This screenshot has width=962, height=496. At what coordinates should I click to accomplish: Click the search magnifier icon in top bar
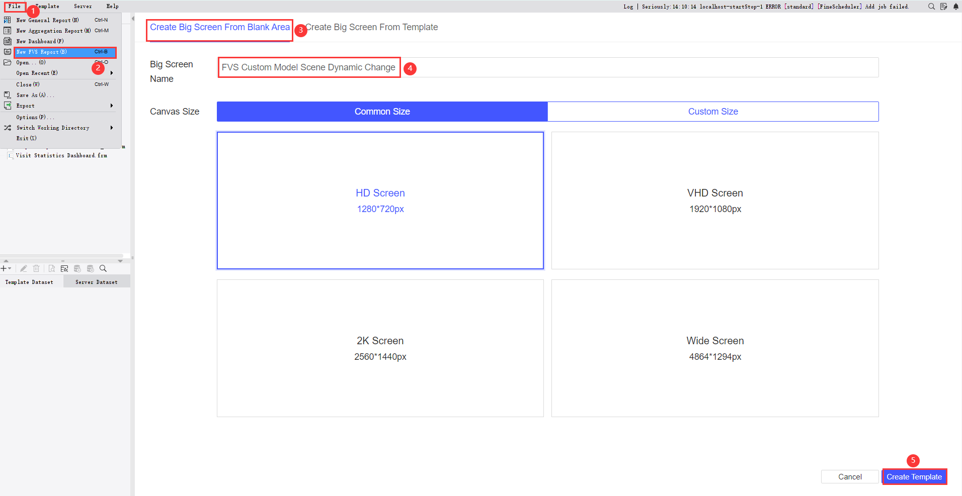[x=931, y=7]
